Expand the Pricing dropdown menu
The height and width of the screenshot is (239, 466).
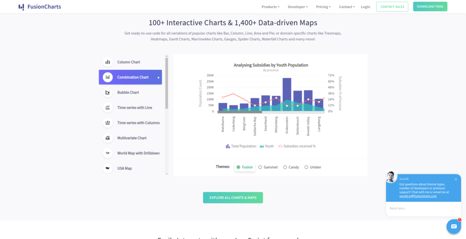323,7
